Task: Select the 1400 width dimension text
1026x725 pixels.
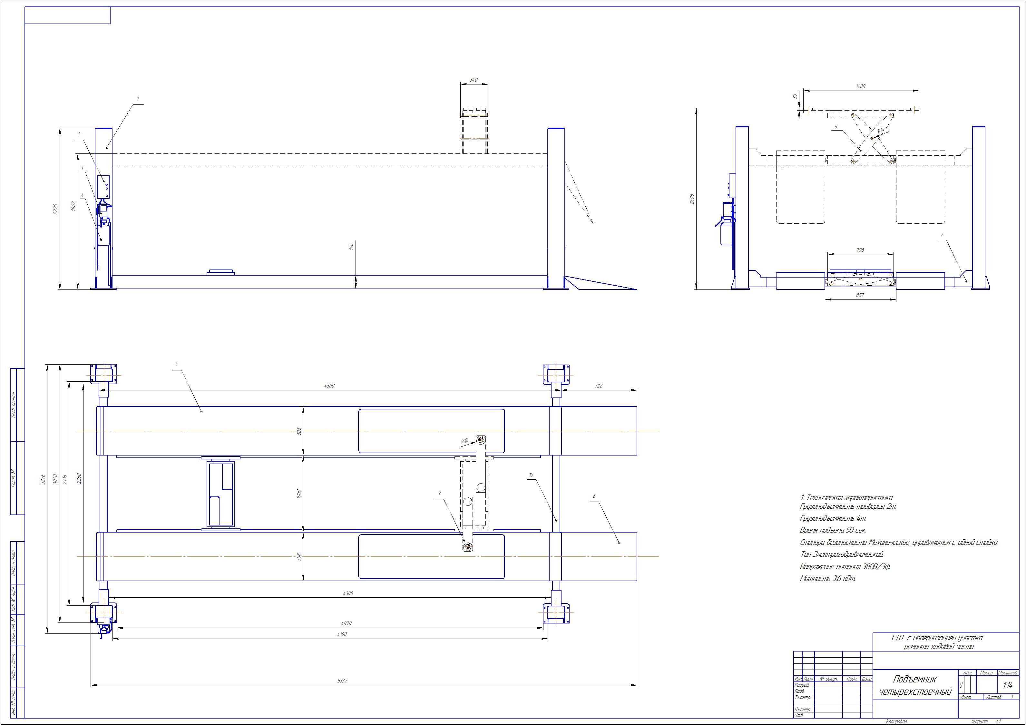Action: click(x=861, y=86)
